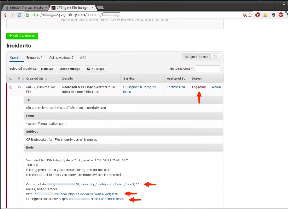Select incident 14 checkbox
The image size is (288, 209).
pyautogui.click(x=11, y=87)
